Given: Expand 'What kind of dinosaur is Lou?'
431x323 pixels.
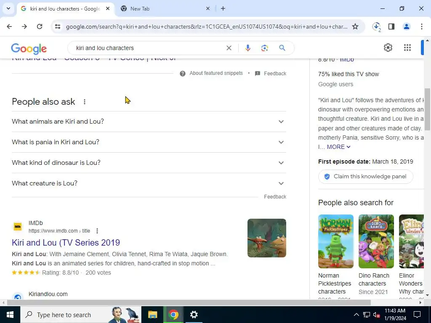Looking at the screenshot, I should (x=149, y=163).
